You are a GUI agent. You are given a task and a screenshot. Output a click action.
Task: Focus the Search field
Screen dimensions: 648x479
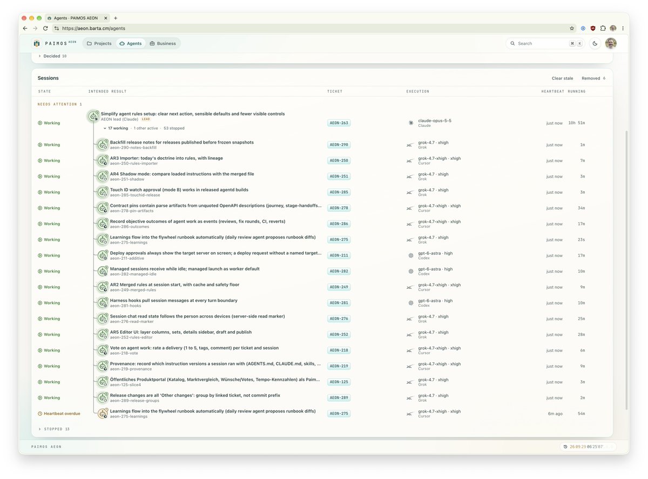(545, 43)
